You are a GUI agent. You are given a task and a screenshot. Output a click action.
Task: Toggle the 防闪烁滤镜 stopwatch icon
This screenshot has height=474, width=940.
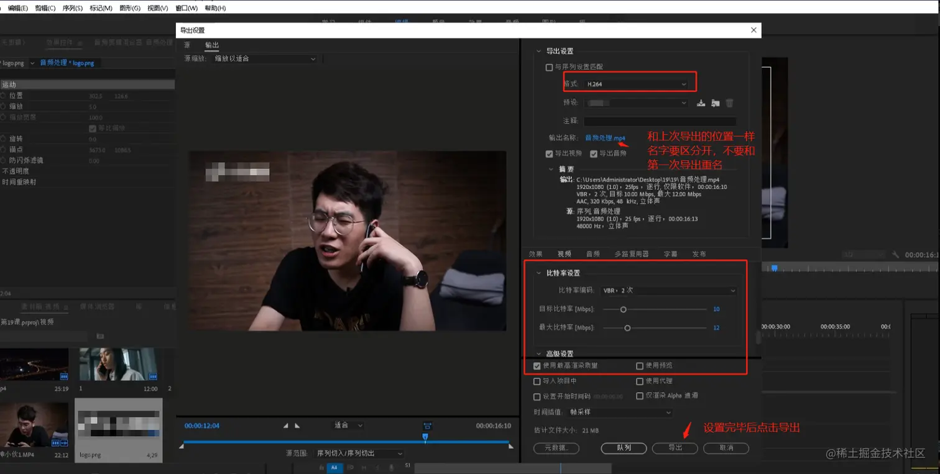(3, 160)
